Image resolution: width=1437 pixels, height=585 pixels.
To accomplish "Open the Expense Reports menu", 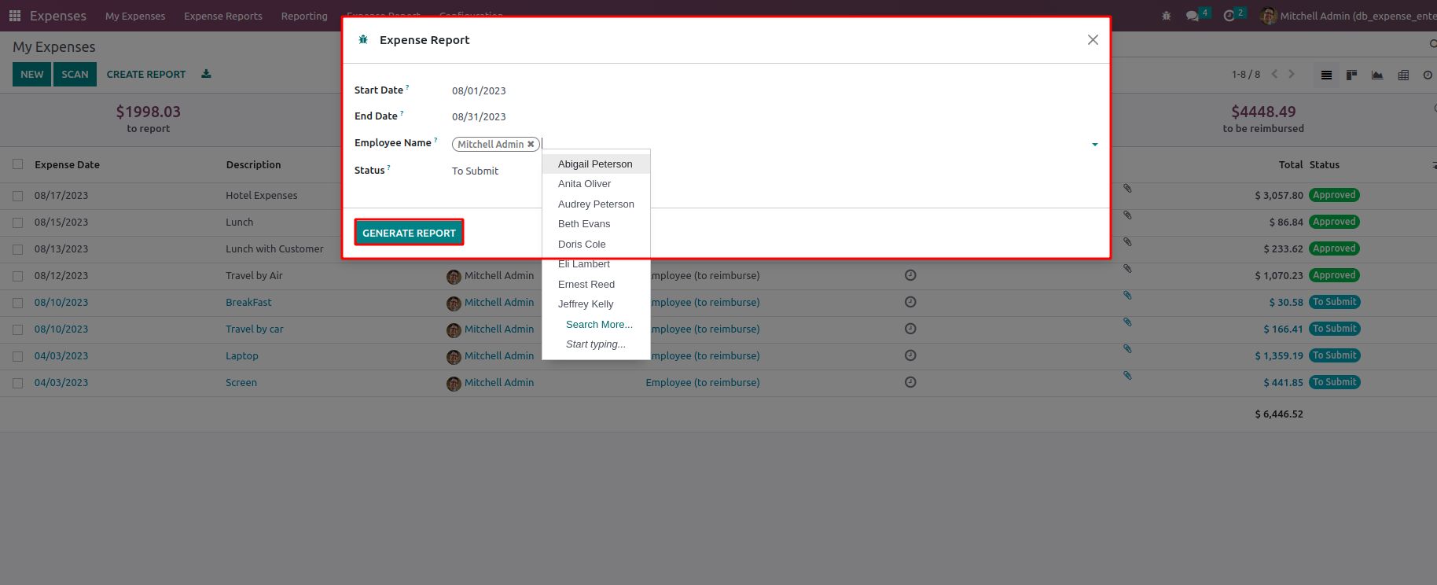I will (223, 16).
